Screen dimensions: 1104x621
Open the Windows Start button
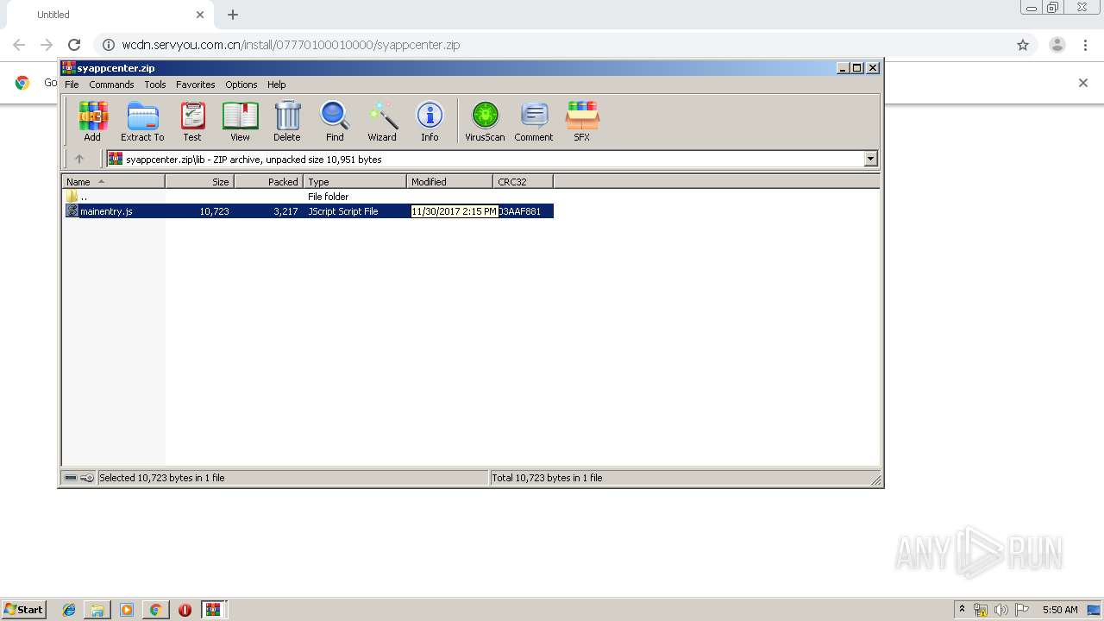pyautogui.click(x=23, y=609)
